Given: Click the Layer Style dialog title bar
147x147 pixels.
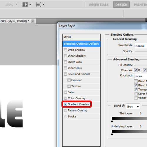Looking at the screenshot, I should (x=102, y=26).
